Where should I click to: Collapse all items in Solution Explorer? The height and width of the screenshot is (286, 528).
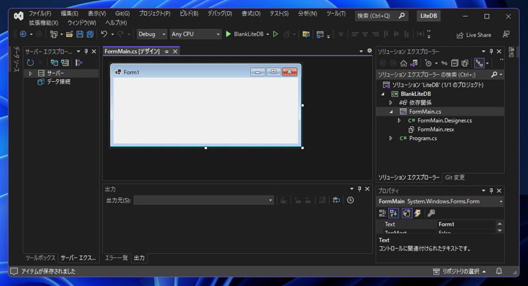(455, 63)
